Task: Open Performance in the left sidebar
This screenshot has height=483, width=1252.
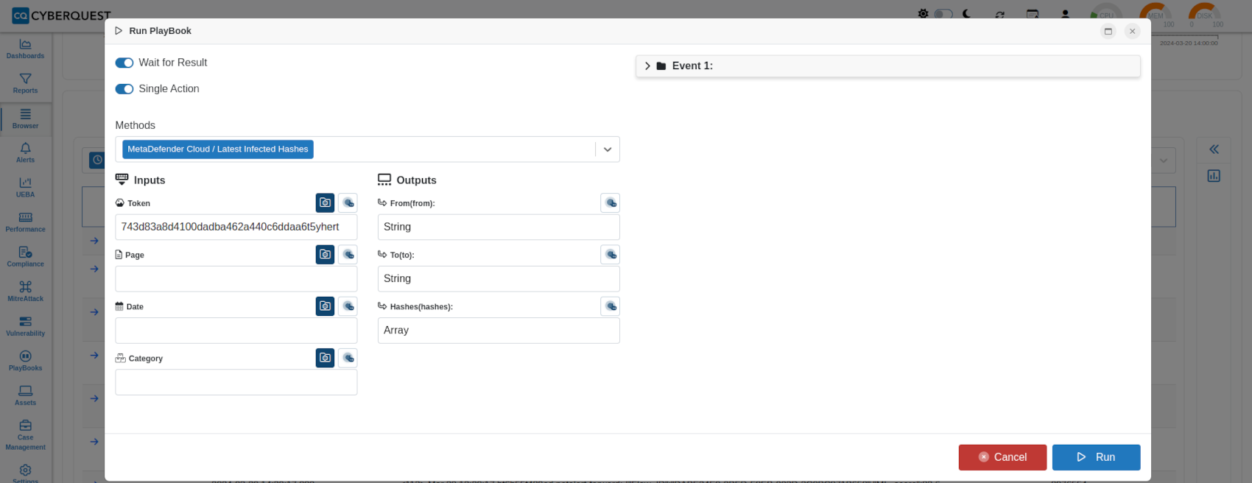Action: point(25,222)
